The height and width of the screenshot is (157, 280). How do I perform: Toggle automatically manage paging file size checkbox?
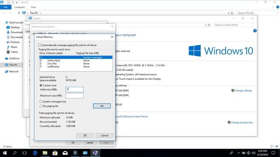[x=40, y=45]
